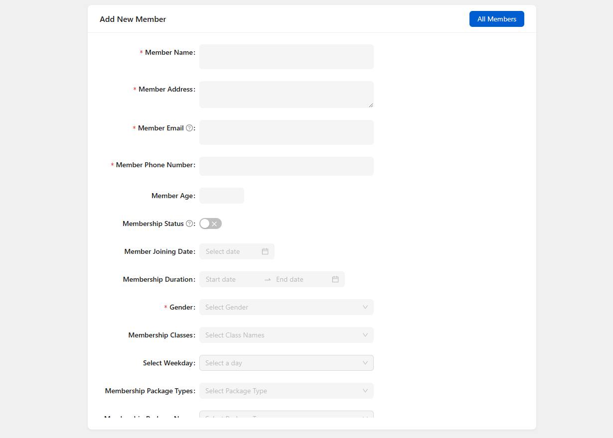Focus the Member Email input field

[287, 132]
